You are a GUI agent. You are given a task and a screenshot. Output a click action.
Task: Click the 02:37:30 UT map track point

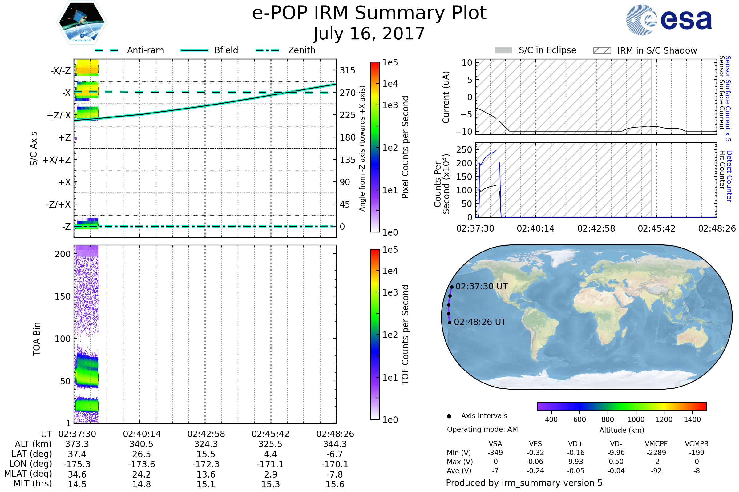(x=452, y=287)
